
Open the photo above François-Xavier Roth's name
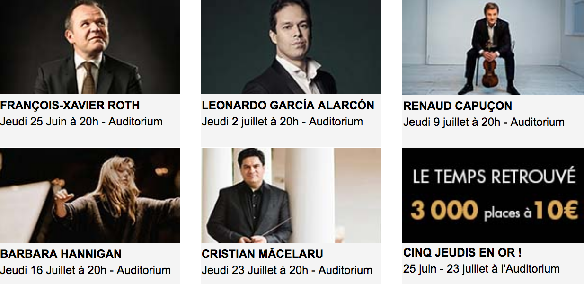tap(89, 47)
